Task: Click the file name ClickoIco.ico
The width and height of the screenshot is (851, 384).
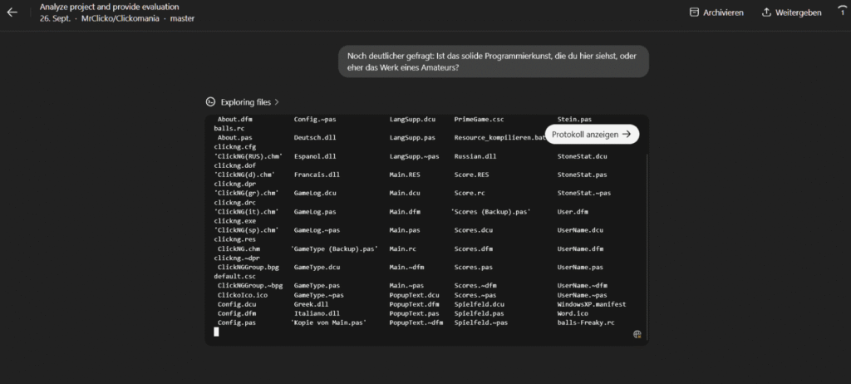Action: pyautogui.click(x=243, y=295)
